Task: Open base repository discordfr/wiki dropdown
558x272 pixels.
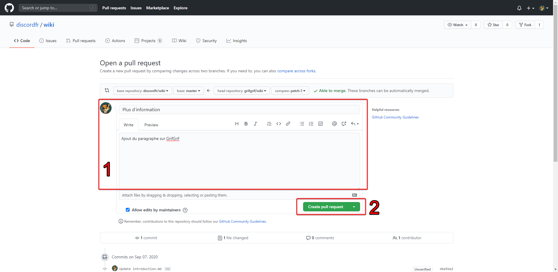Action: click(142, 91)
